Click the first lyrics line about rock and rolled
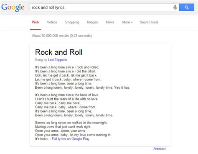The image size is (198, 154). pyautogui.click(x=67, y=67)
